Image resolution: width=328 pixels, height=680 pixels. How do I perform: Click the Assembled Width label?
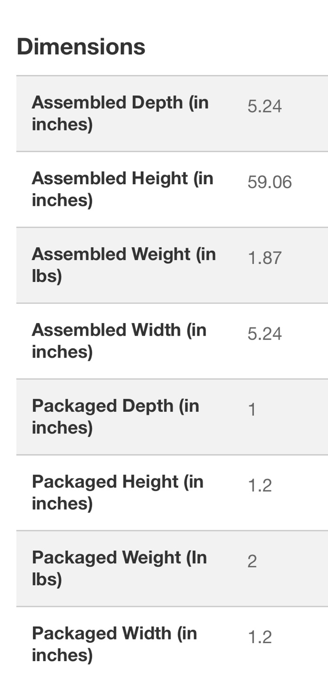[x=119, y=340]
